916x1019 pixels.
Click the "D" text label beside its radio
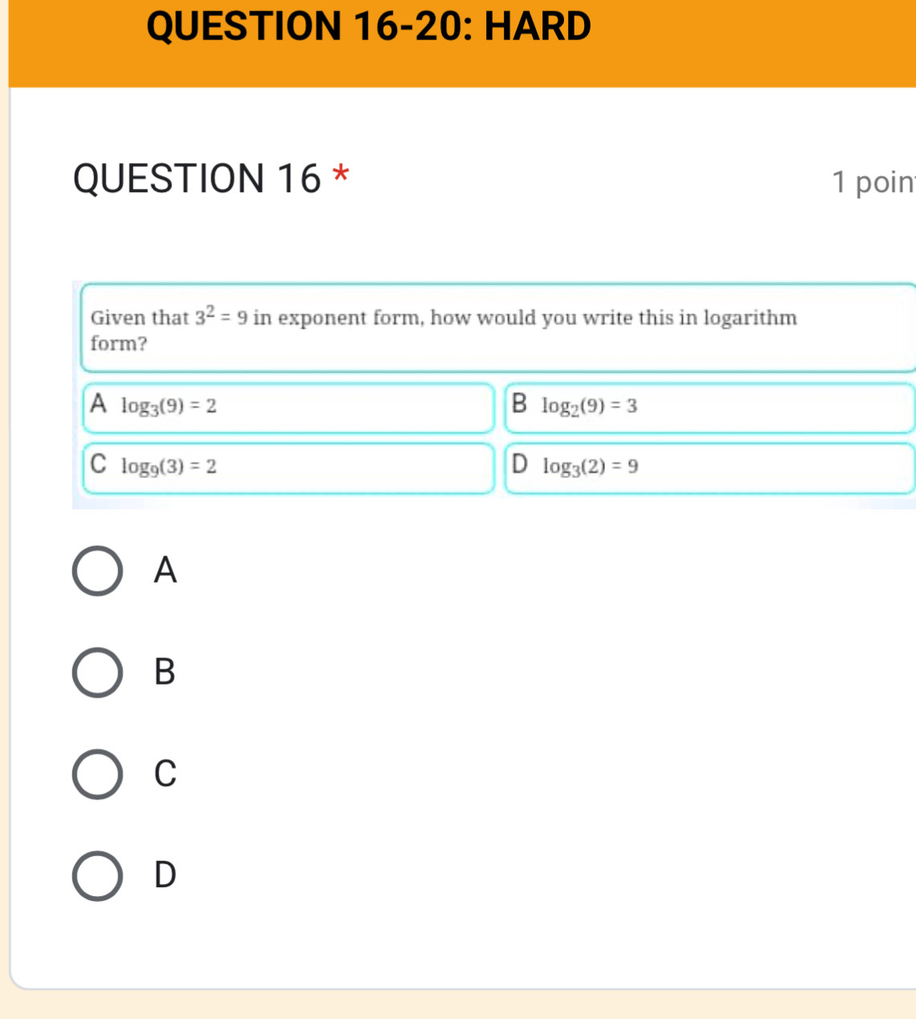[x=165, y=874]
